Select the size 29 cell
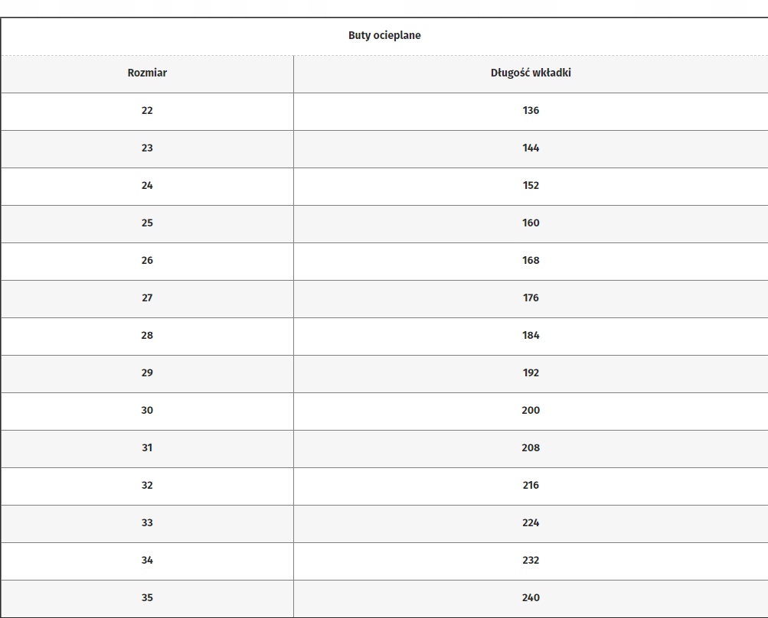This screenshot has height=618, width=768. tap(147, 373)
